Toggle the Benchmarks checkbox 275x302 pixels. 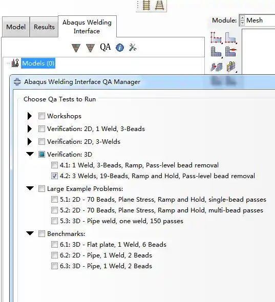[41, 233]
